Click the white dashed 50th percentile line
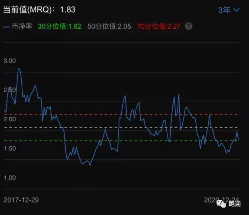249x215 pixels. (121, 128)
